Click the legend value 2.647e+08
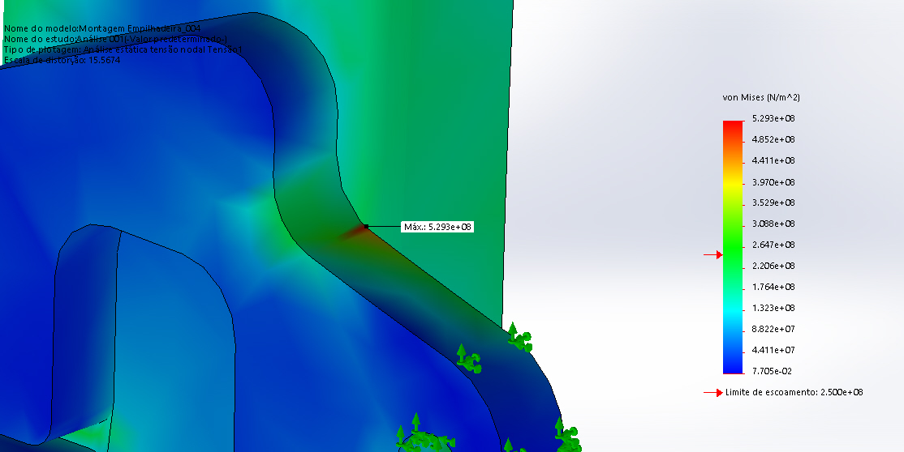Screen dimensions: 904x452 click(773, 245)
